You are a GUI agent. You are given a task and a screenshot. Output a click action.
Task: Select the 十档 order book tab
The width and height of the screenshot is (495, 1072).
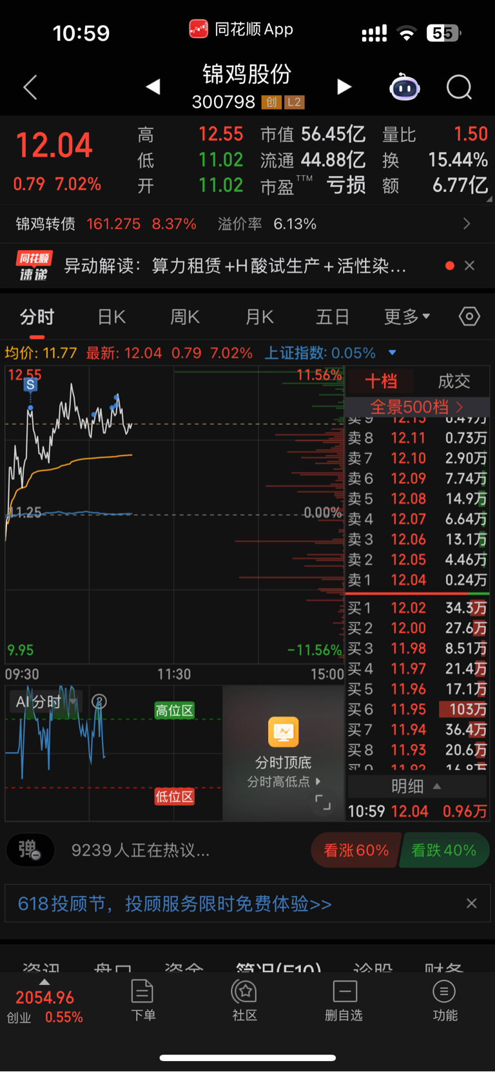coord(381,381)
